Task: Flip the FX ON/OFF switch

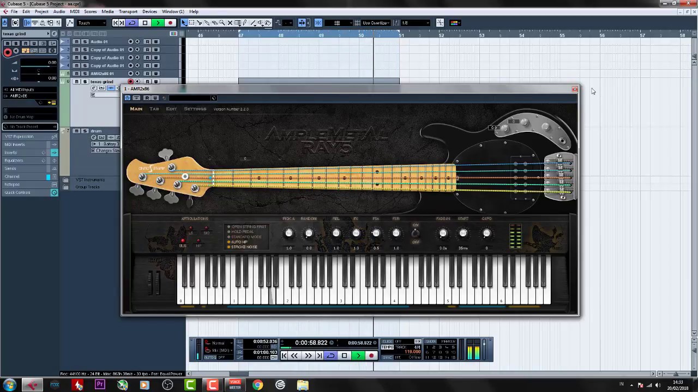Action: pos(416,234)
